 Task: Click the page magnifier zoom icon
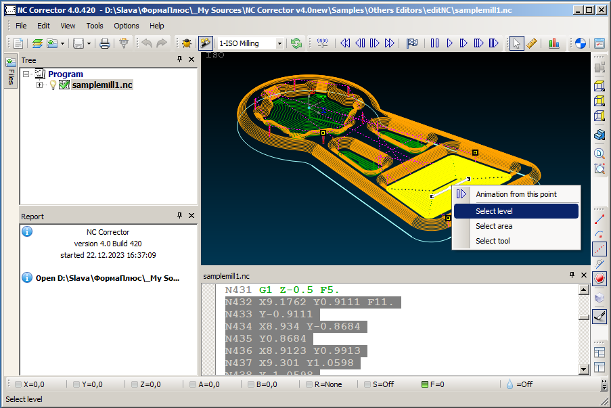point(599,153)
